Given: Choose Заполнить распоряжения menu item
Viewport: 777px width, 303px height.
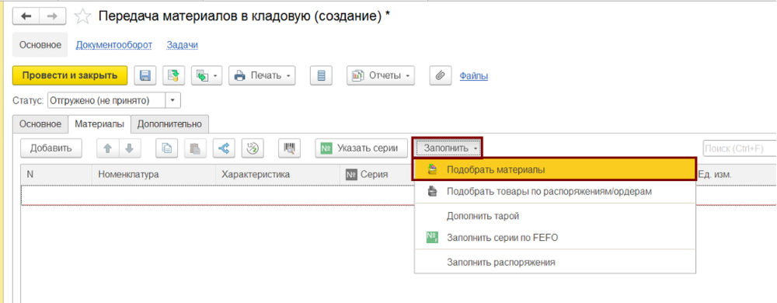Looking at the screenshot, I should click(555, 263).
